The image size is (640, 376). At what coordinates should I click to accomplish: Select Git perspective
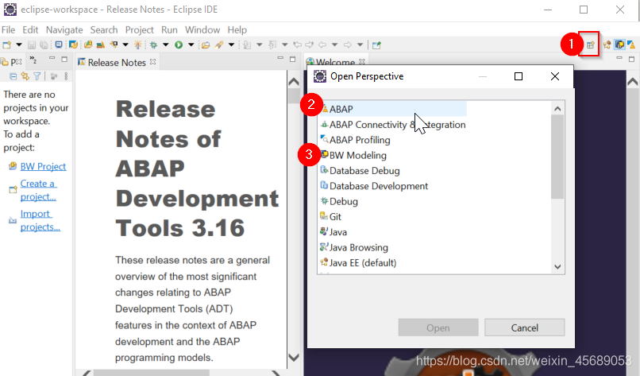click(330, 216)
